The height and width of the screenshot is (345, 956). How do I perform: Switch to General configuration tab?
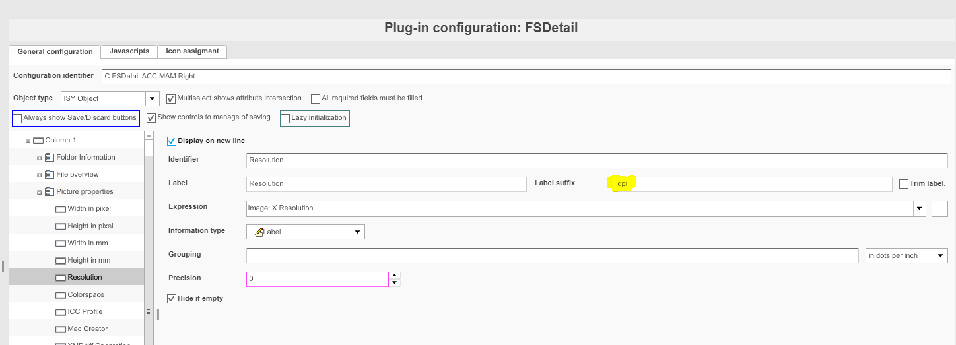click(x=55, y=51)
